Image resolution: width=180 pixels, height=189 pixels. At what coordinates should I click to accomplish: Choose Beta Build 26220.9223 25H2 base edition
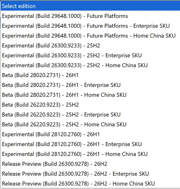tap(90, 105)
